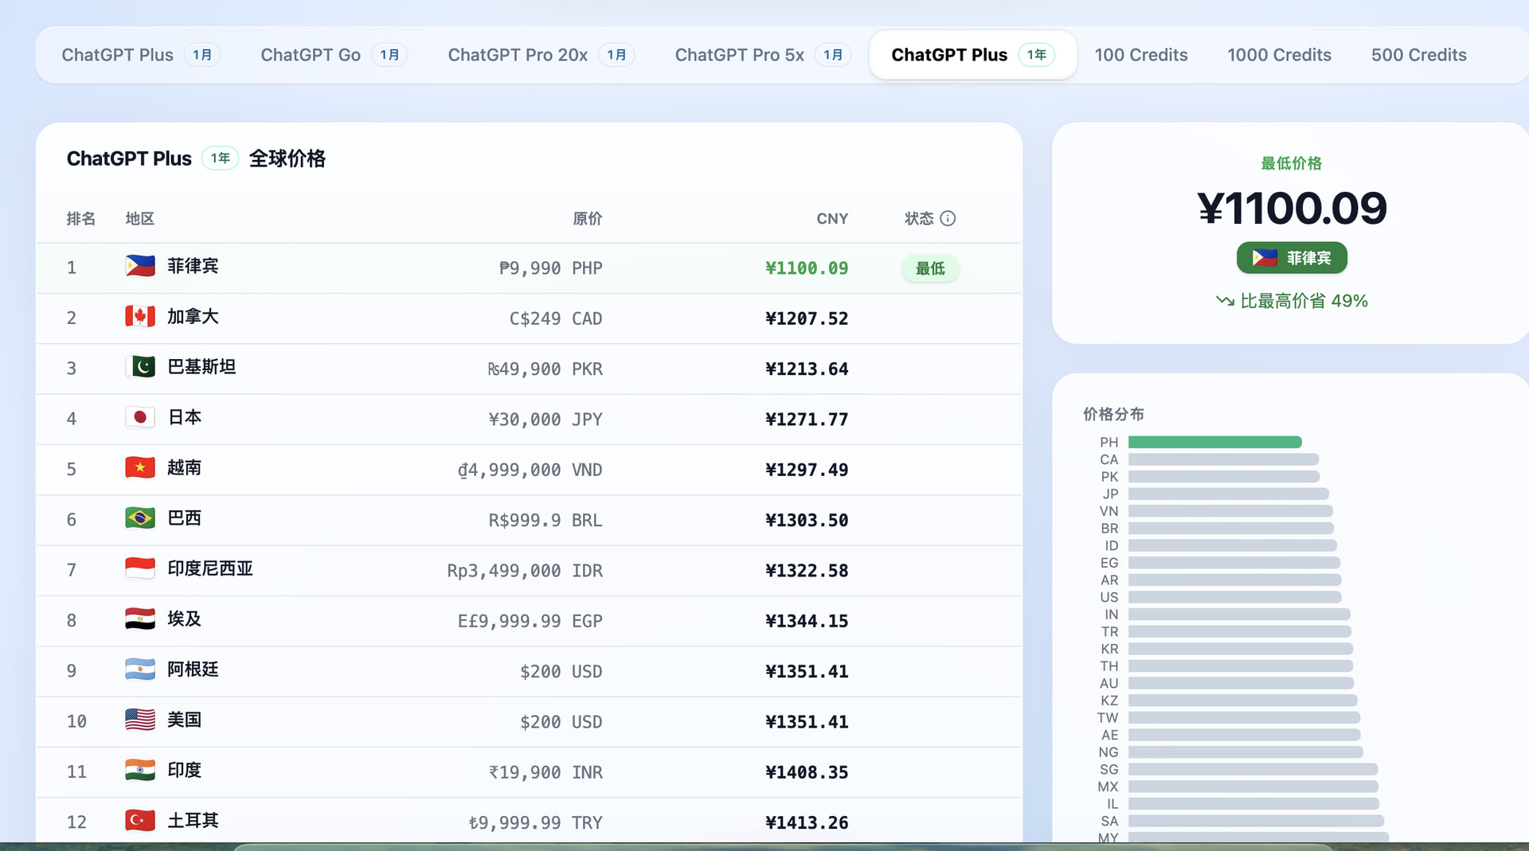
Task: Click the Brazil flag icon
Action: (x=140, y=518)
